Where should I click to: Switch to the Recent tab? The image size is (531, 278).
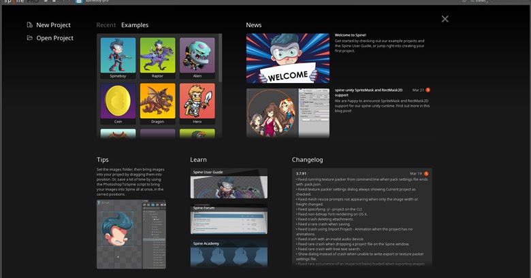coord(106,25)
